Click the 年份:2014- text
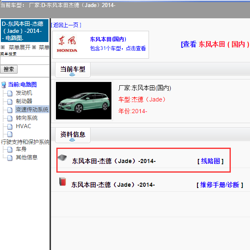Viewport: 250px width, 250px height. (x=133, y=111)
